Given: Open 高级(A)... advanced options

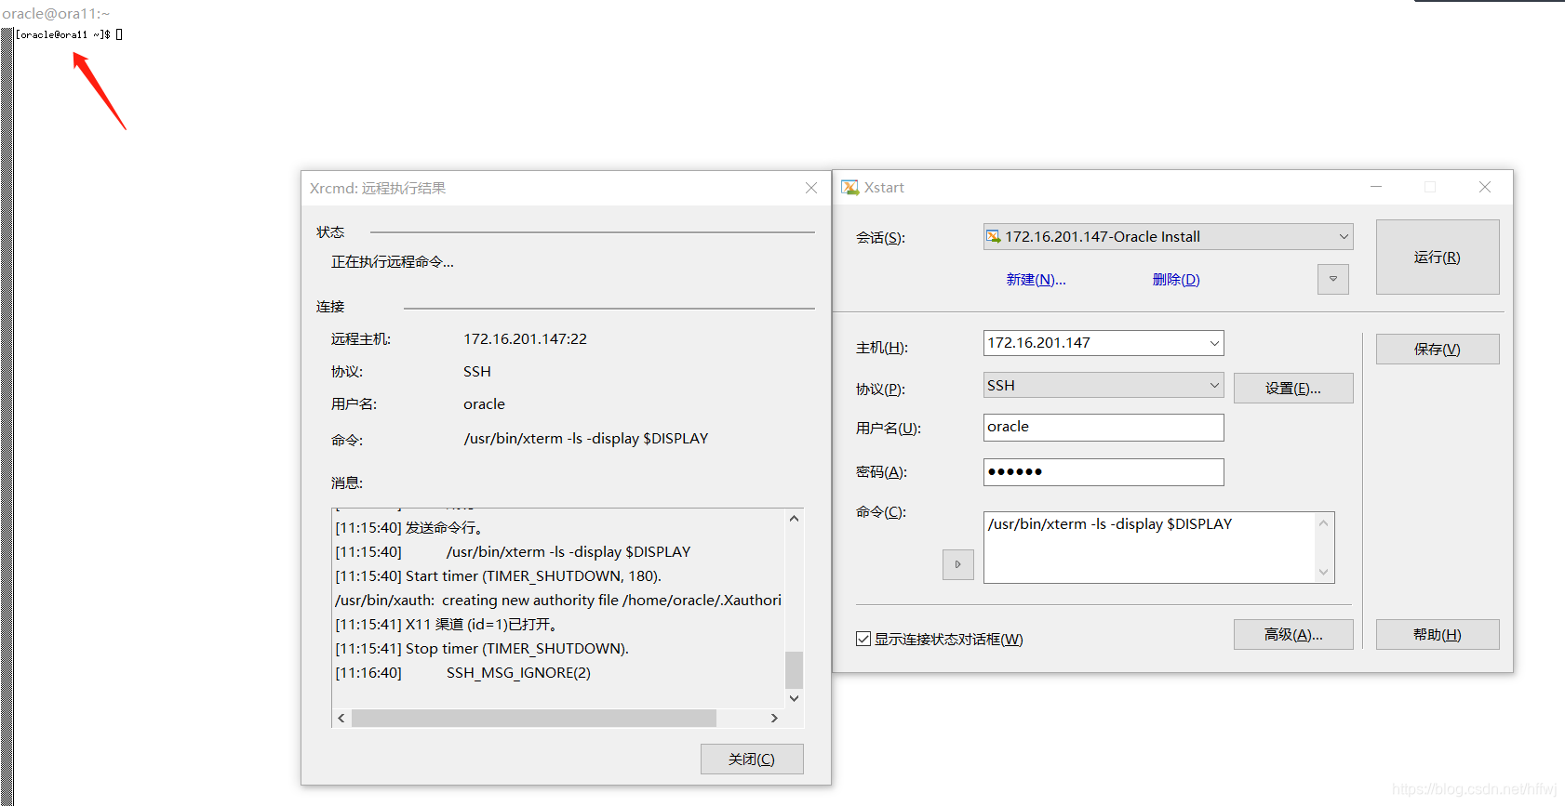Looking at the screenshot, I should 1292,634.
